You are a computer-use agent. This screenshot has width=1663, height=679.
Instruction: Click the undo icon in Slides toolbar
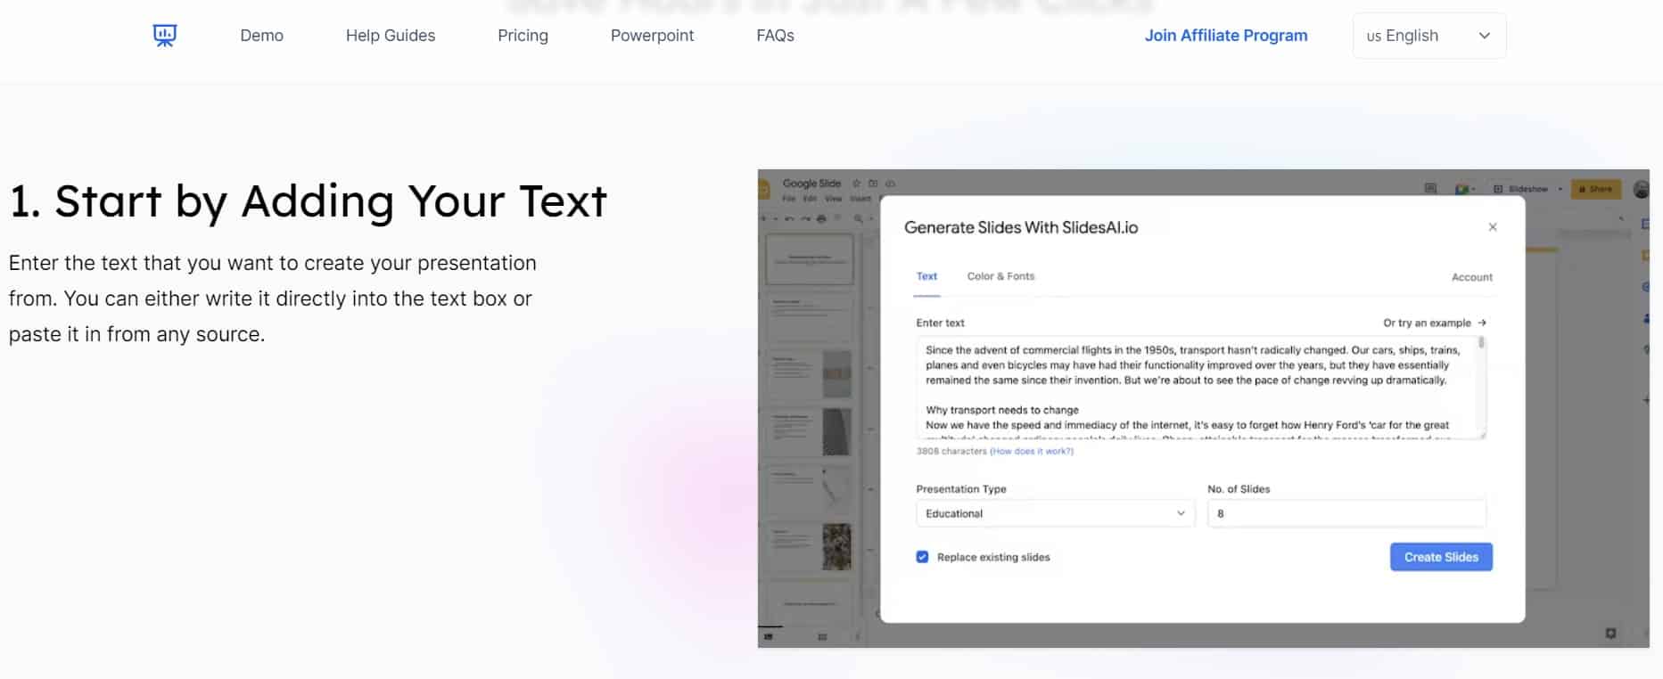789,218
